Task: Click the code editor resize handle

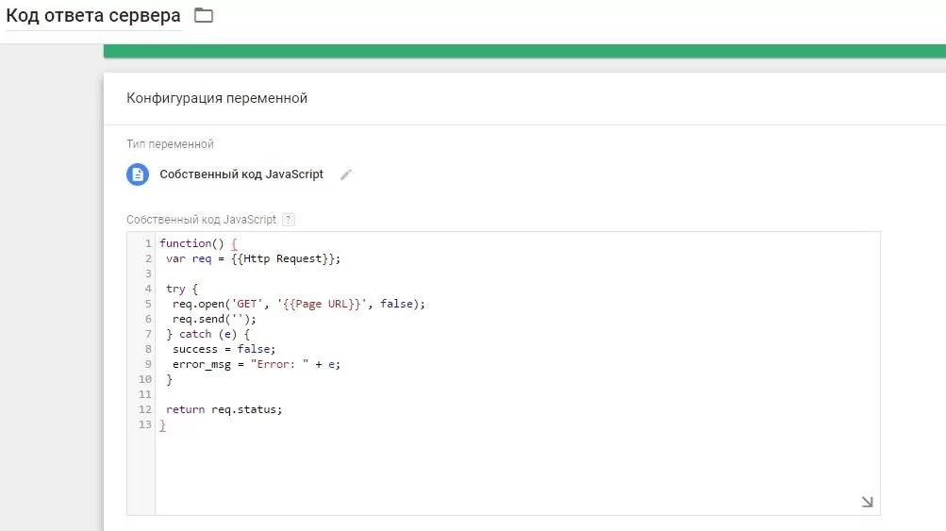Action: pyautogui.click(x=867, y=502)
